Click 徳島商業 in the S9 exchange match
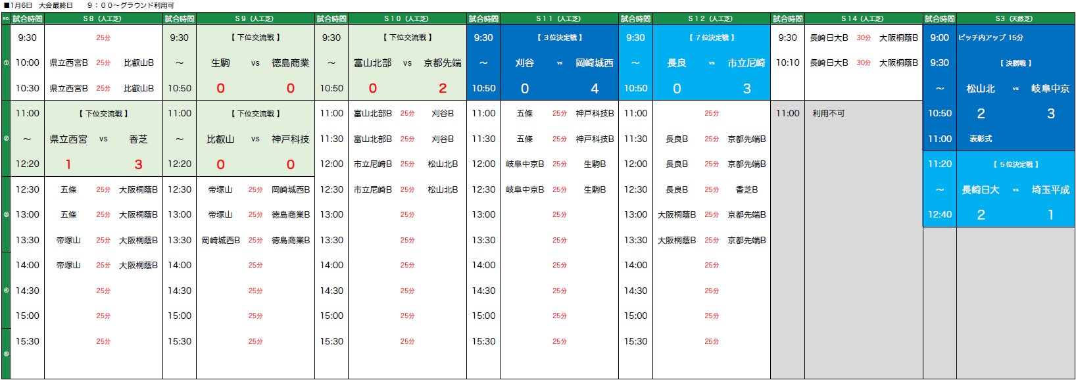Viewport: 1076px width, 380px height. [290, 63]
